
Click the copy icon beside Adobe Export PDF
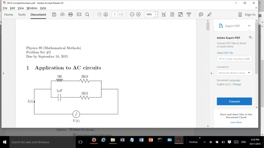pos(250,37)
